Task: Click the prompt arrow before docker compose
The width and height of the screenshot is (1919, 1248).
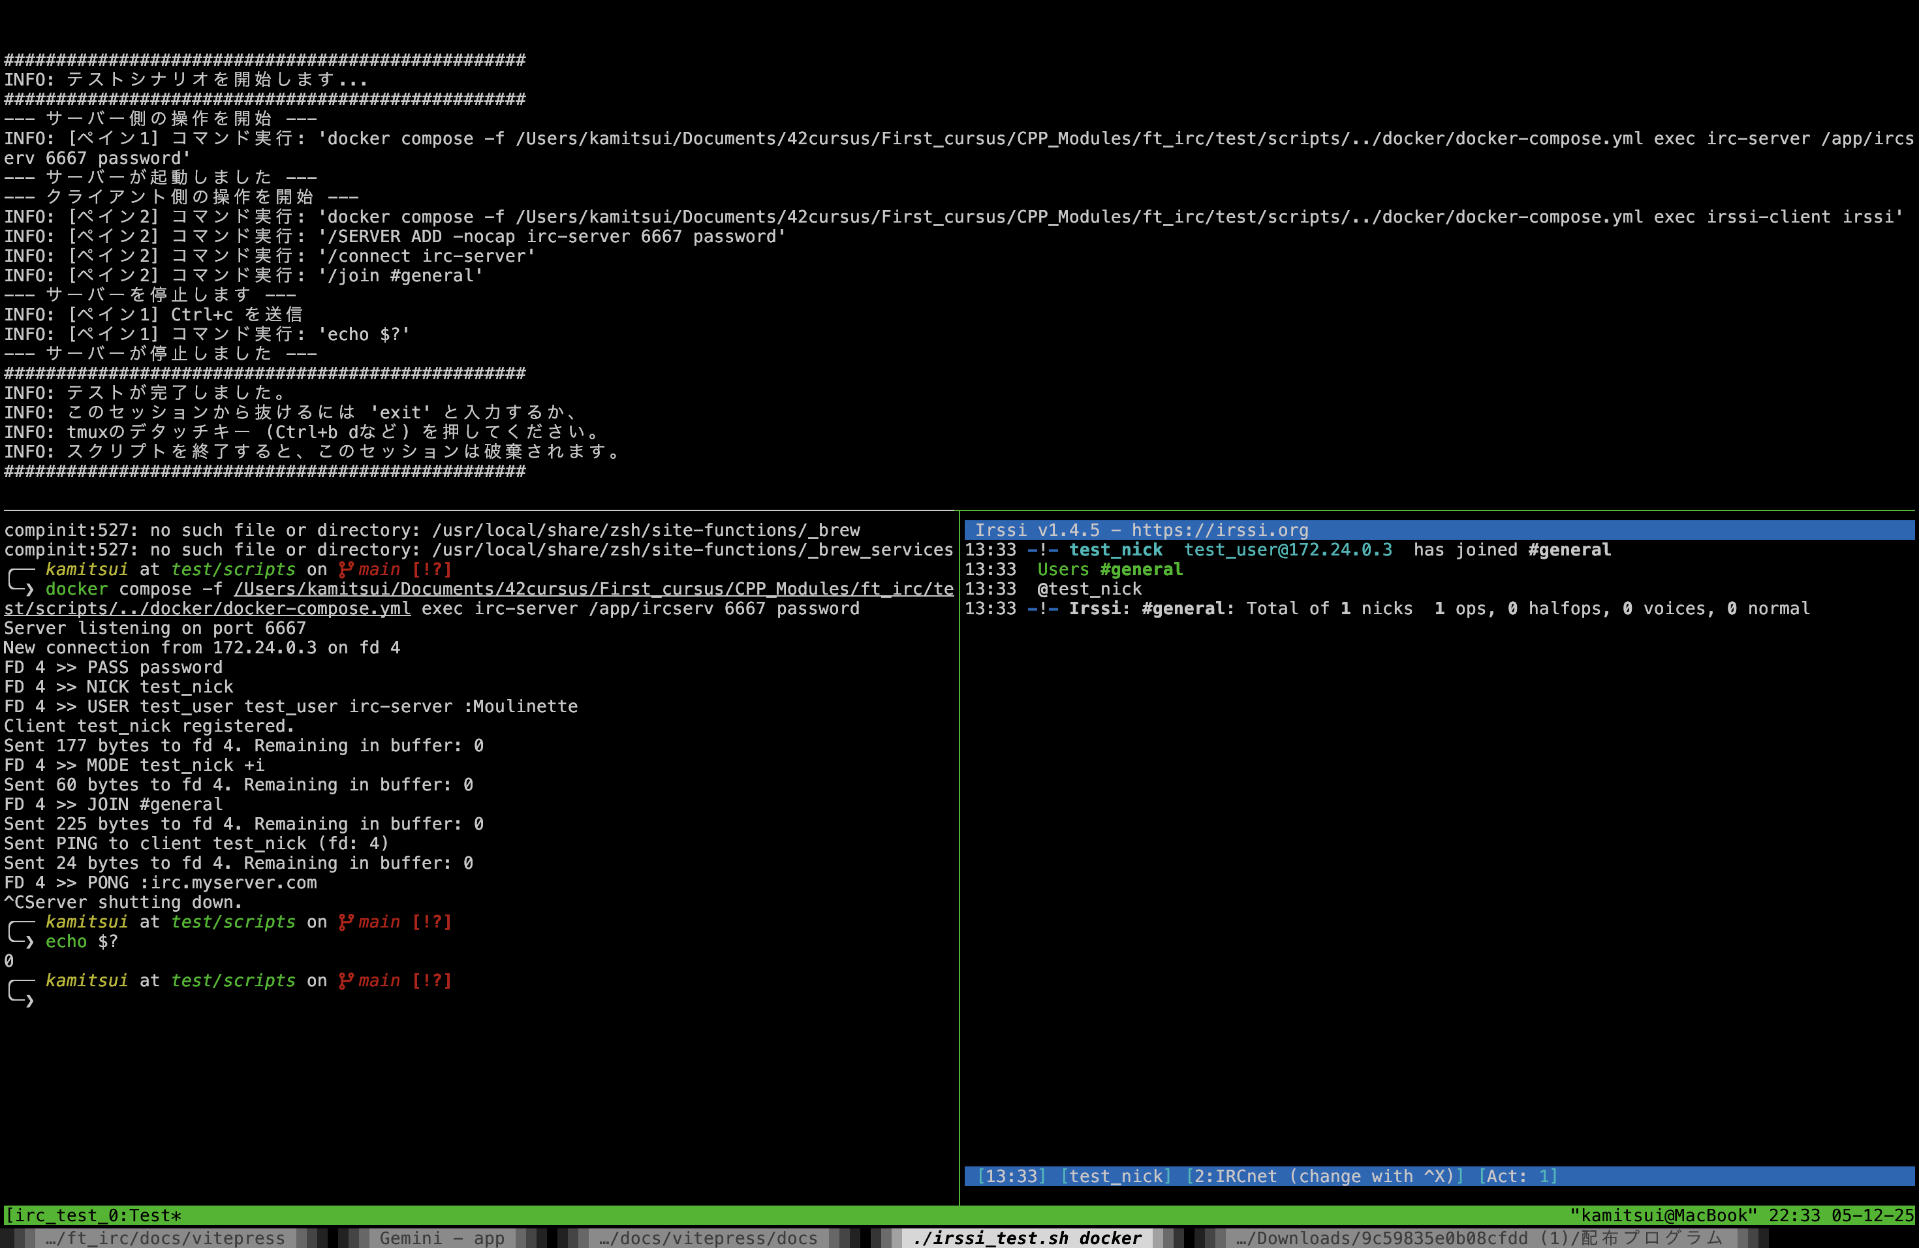Action: [29, 589]
